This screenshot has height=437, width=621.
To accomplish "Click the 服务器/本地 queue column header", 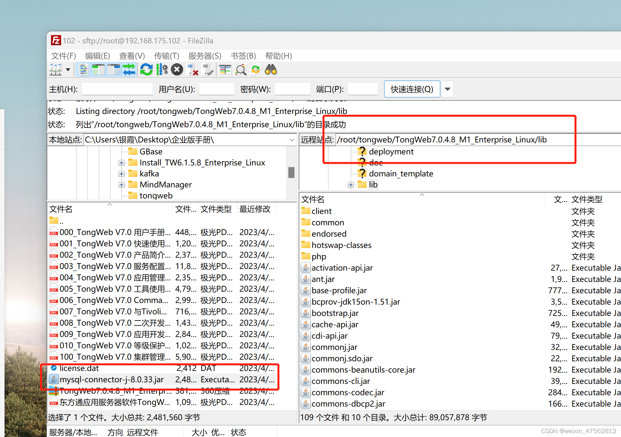I will pyautogui.click(x=77, y=432).
